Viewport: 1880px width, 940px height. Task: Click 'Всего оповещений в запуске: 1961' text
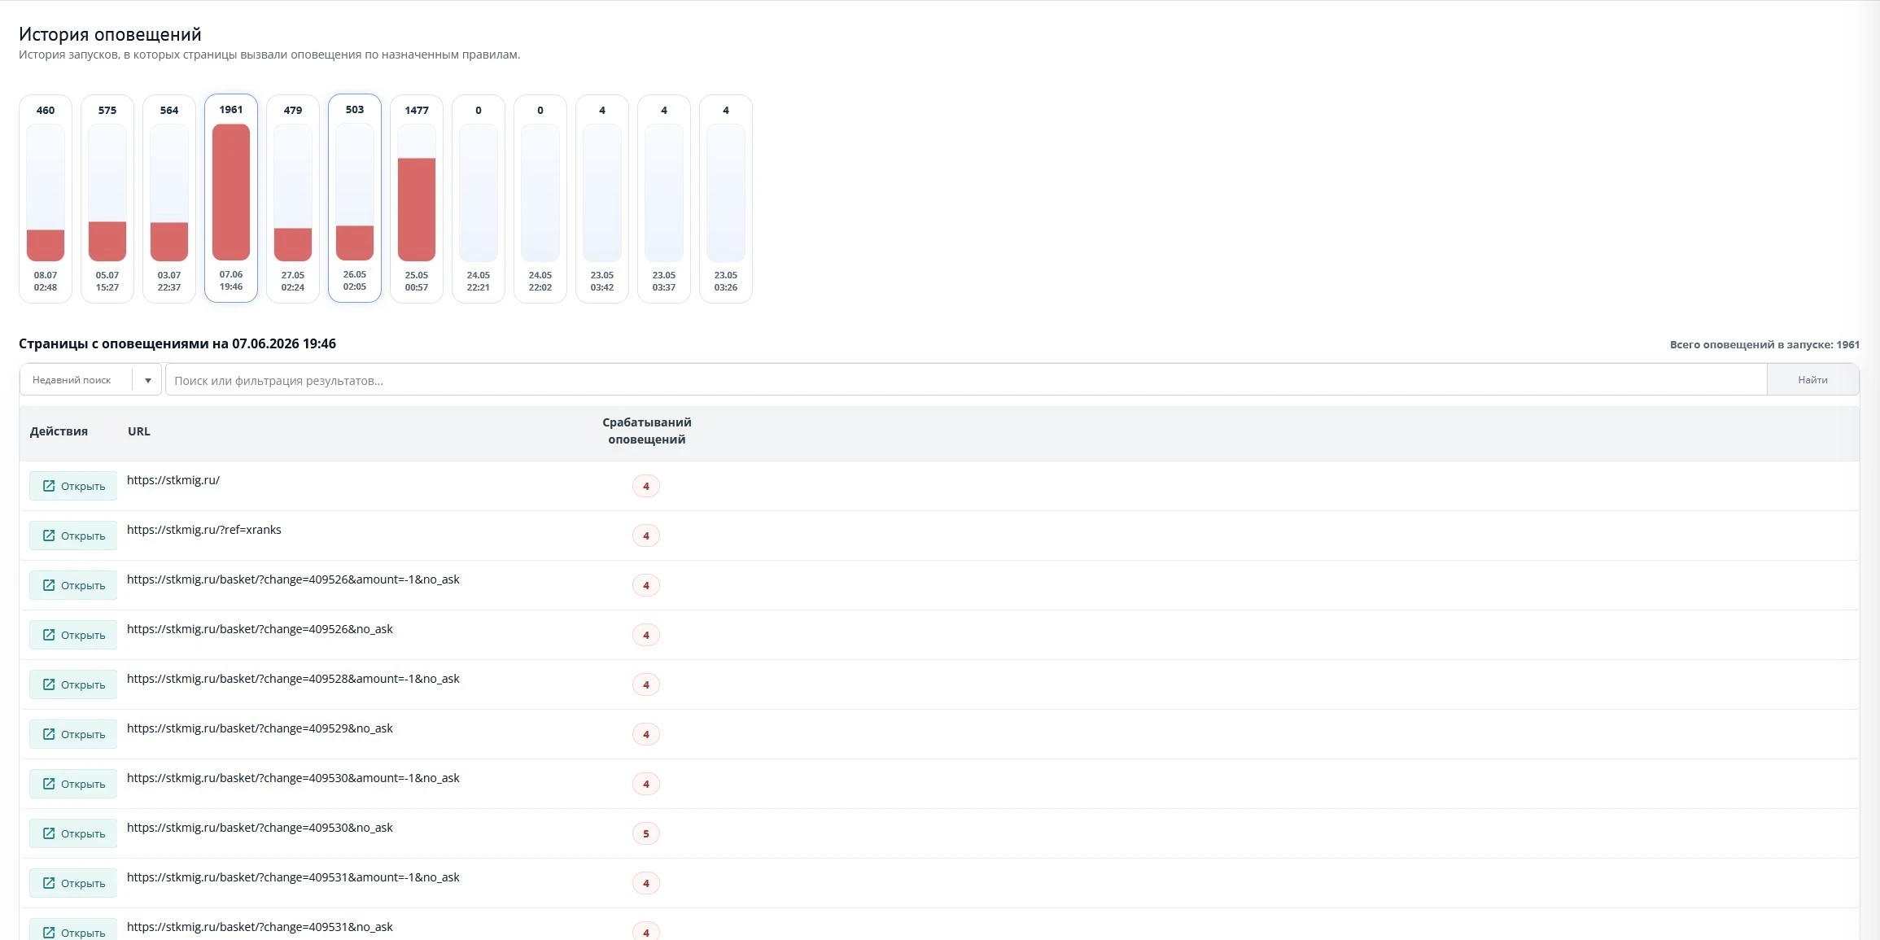1764,344
